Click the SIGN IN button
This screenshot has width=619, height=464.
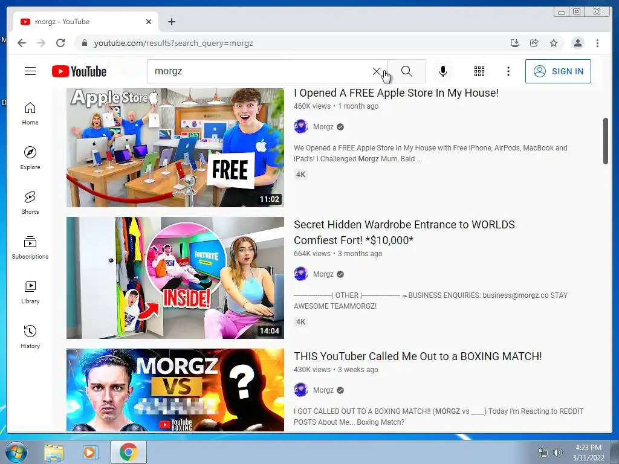[558, 71]
